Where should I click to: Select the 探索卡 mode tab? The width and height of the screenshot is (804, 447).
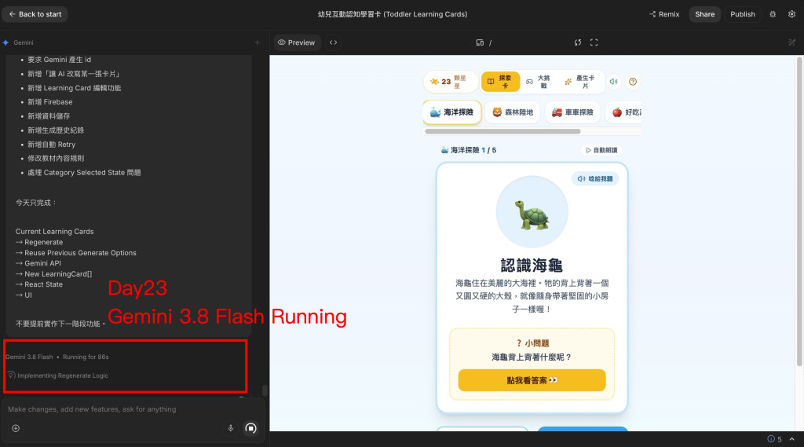coord(500,82)
